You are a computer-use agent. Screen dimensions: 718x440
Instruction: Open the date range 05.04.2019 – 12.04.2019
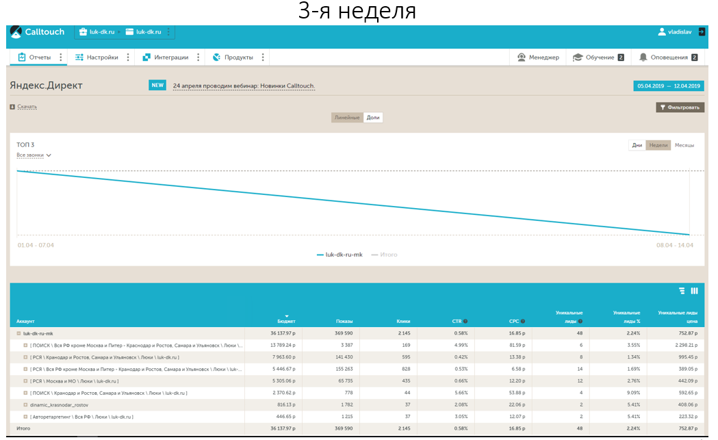(669, 86)
